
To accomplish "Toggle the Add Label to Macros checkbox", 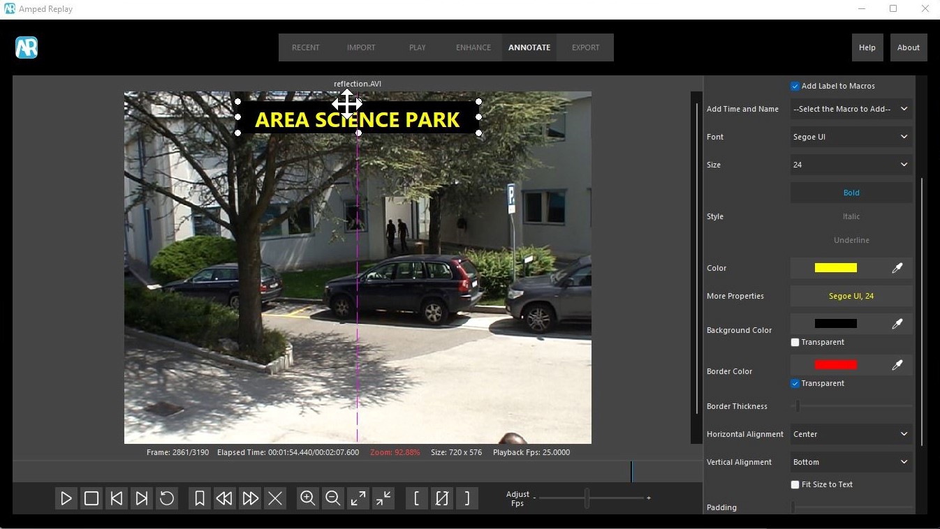I will (x=795, y=86).
